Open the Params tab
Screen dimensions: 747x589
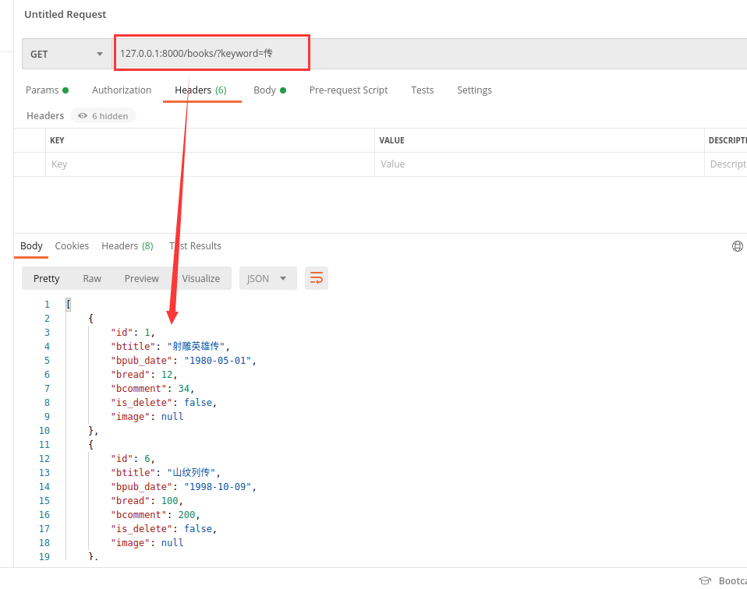pos(47,90)
